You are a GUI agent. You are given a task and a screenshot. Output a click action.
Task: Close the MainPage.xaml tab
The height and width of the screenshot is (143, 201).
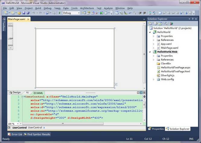click(x=28, y=19)
